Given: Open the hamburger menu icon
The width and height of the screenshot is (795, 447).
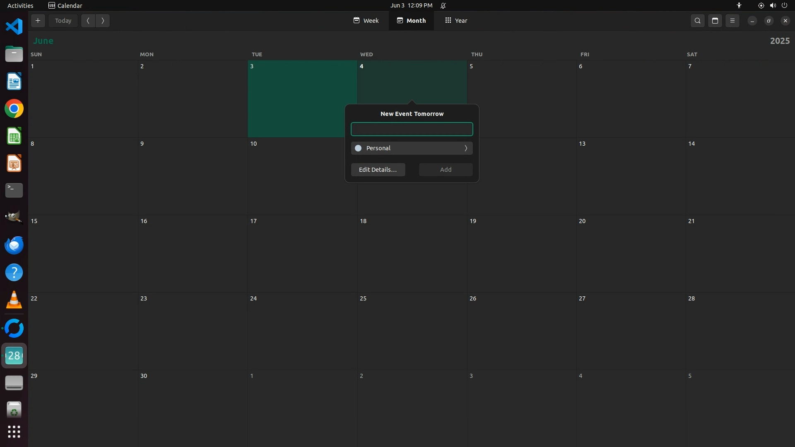Looking at the screenshot, I should point(732,21).
